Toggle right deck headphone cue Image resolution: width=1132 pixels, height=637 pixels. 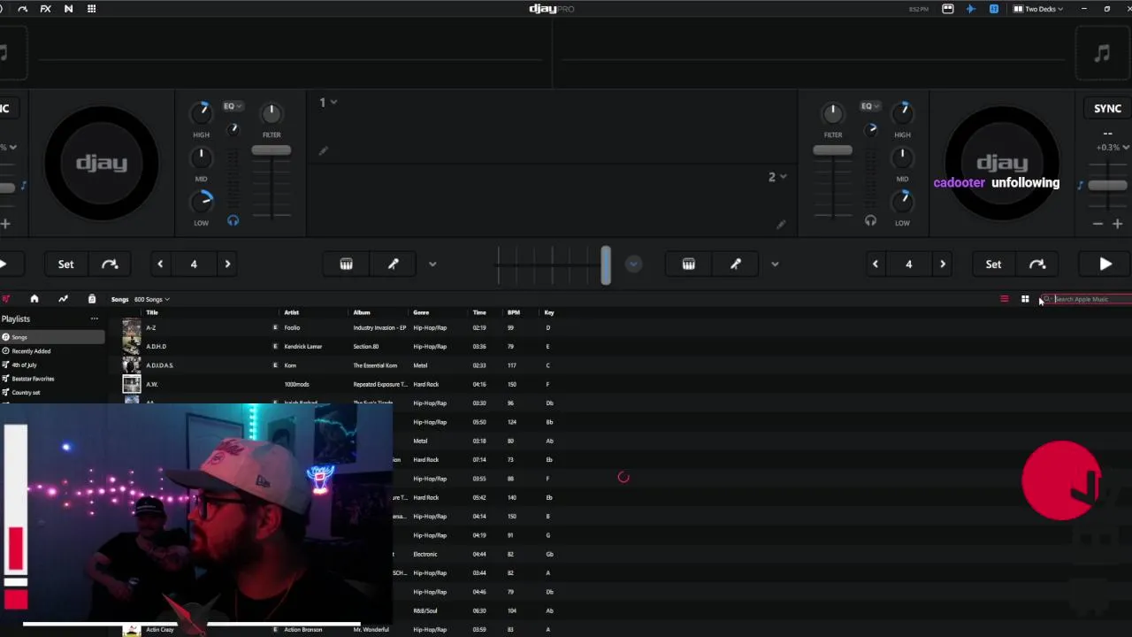(x=870, y=220)
